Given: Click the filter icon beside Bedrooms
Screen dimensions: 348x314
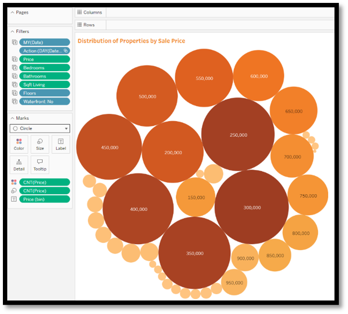Looking at the screenshot, I should [14, 68].
